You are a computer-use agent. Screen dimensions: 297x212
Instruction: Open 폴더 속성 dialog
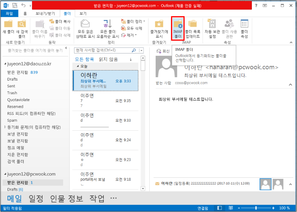(x=244, y=29)
